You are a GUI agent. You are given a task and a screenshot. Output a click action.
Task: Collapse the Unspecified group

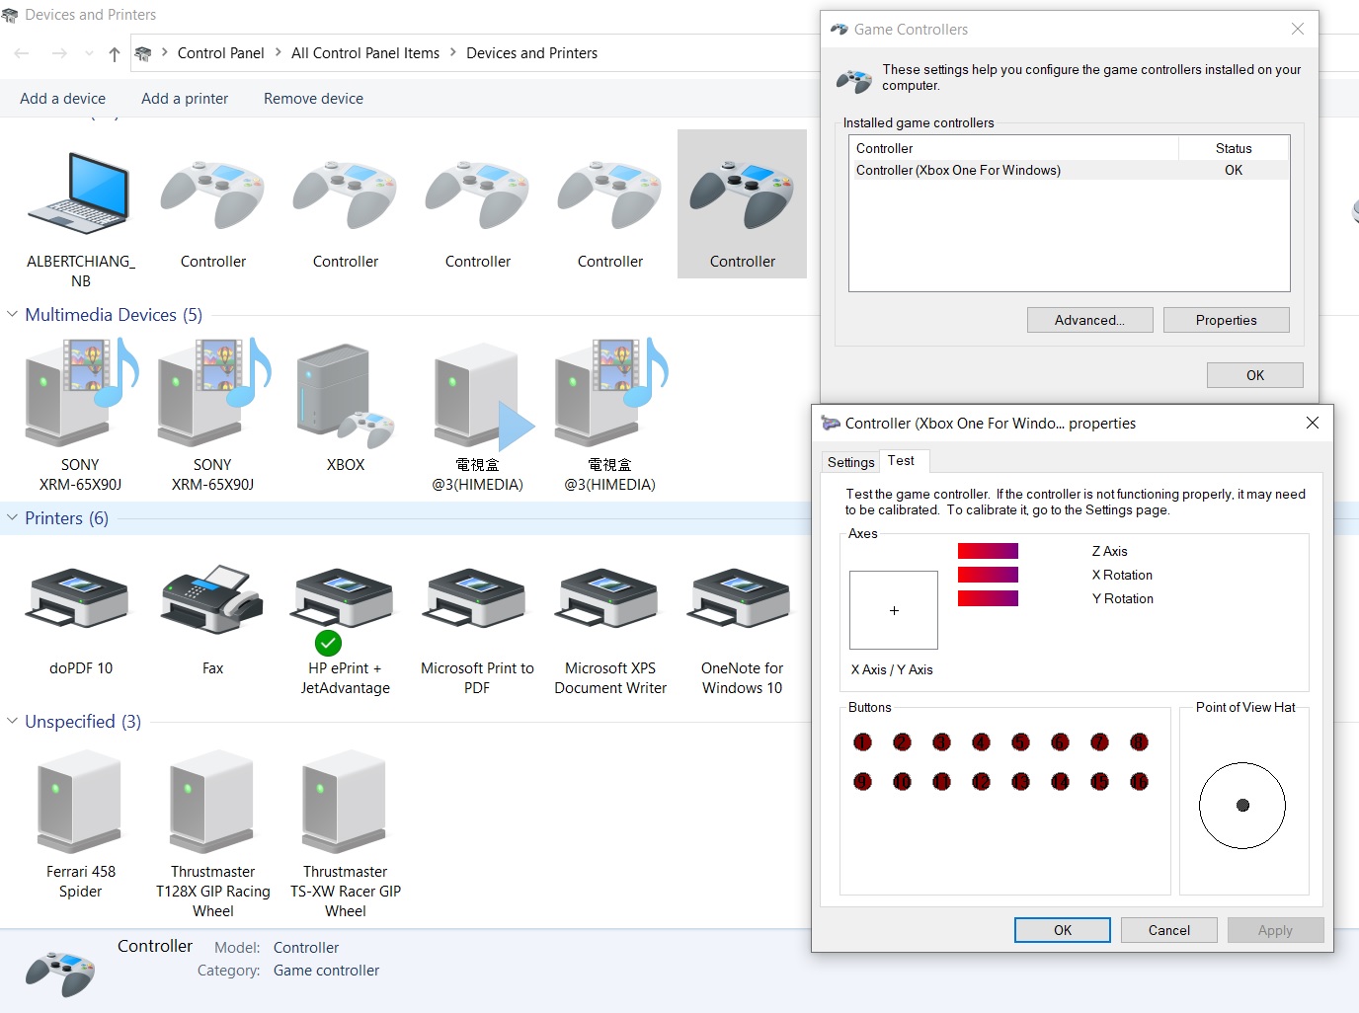[12, 721]
